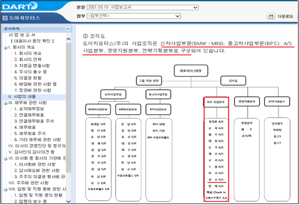Click the contents tree scrollbar up arrow
The width and height of the screenshot is (299, 205).
[x=69, y=39]
